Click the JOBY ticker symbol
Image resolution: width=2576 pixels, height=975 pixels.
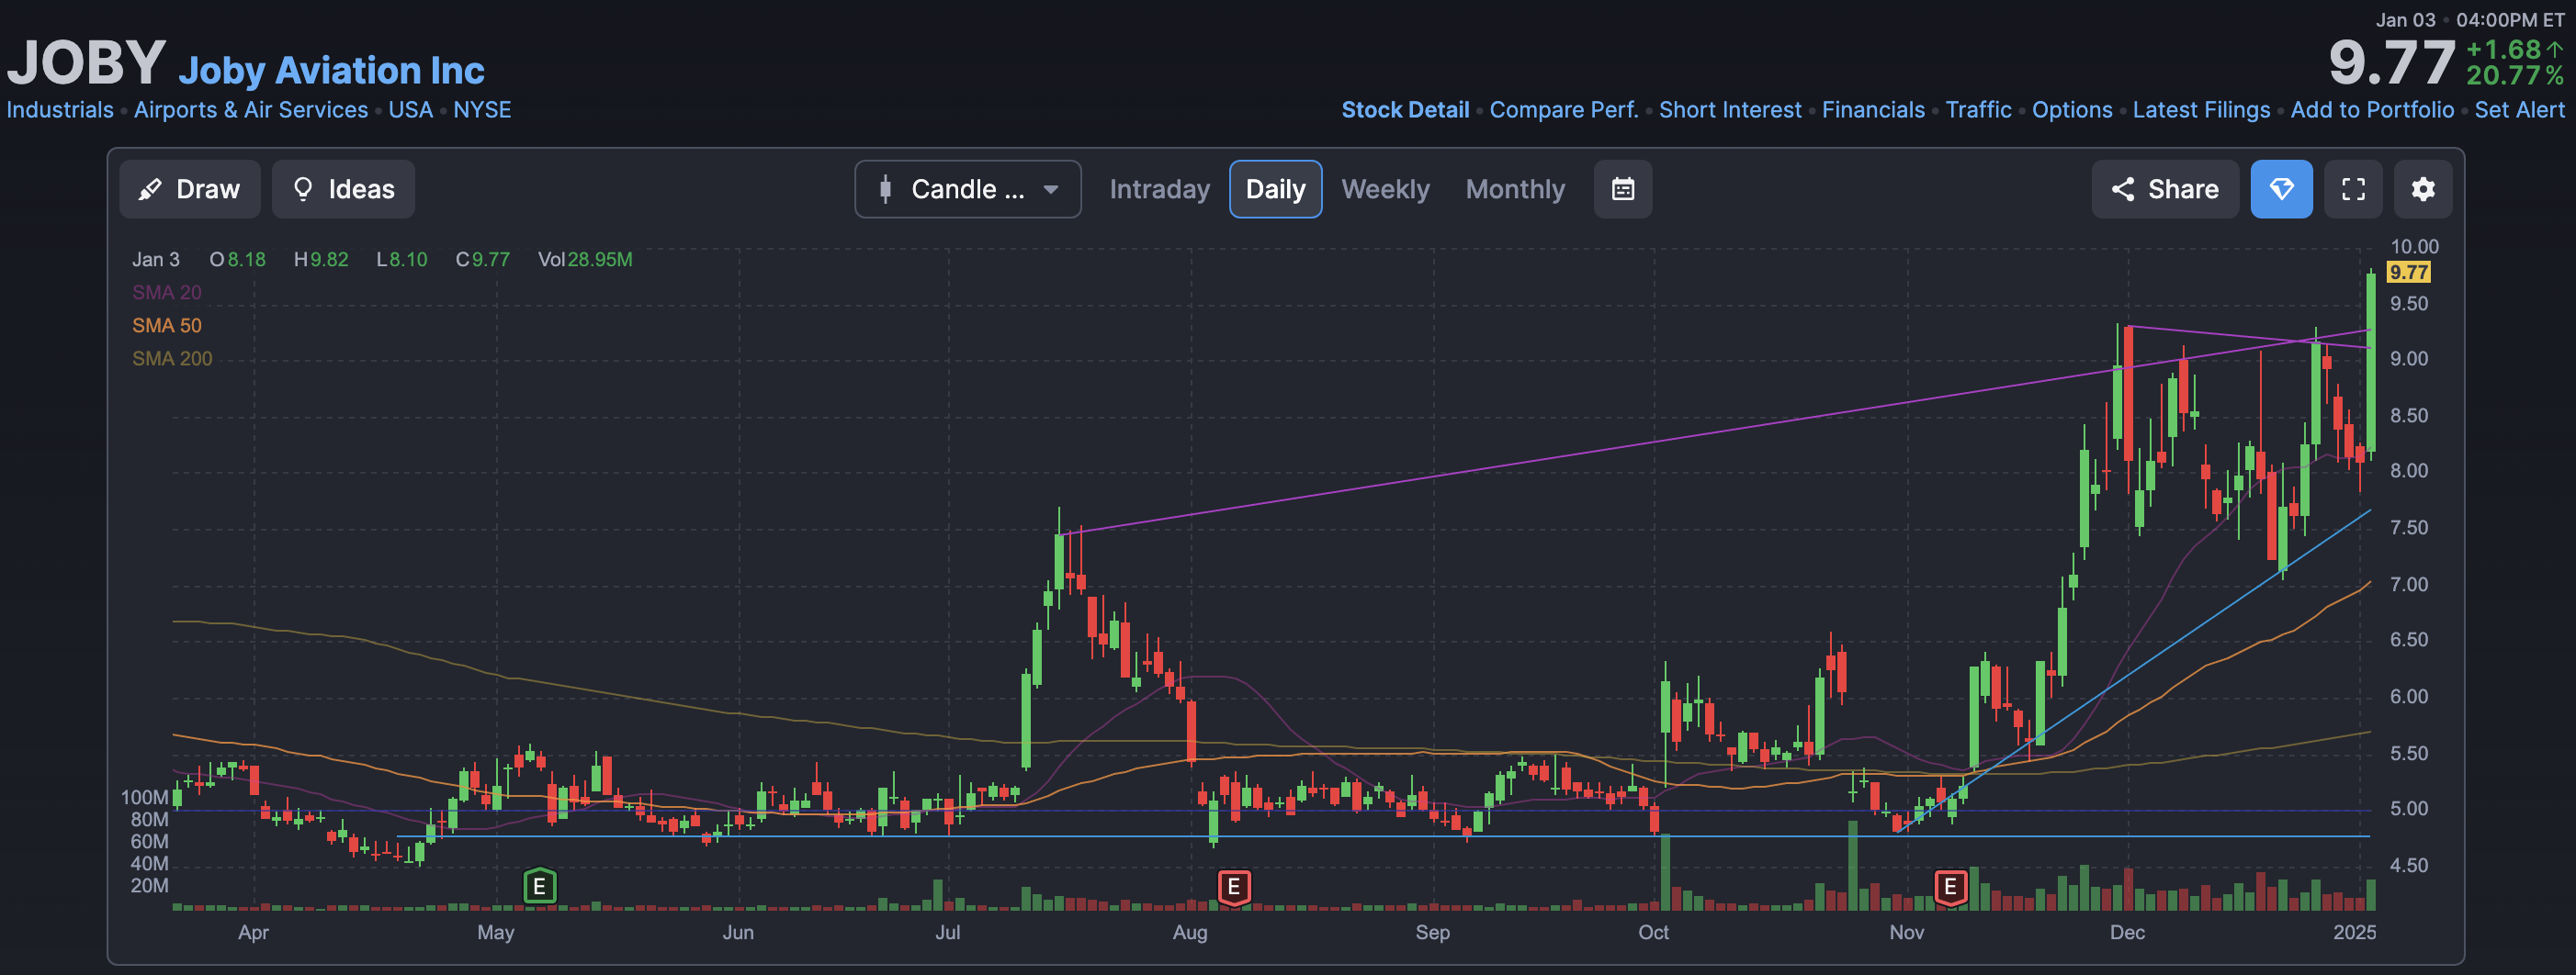coord(86,62)
